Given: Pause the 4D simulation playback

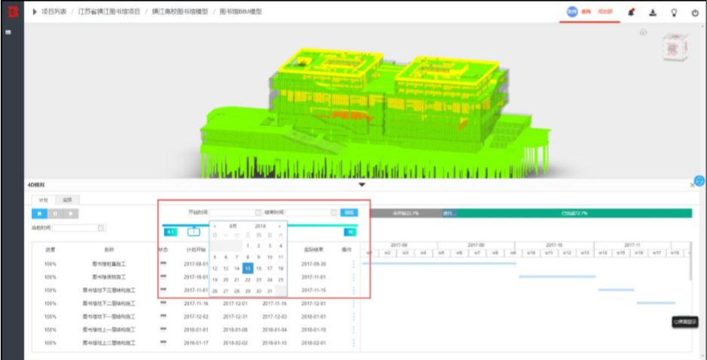Looking at the screenshot, I should click(55, 213).
